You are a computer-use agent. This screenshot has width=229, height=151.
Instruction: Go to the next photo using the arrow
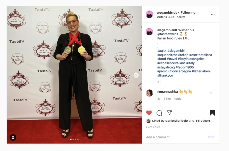coord(136,75)
